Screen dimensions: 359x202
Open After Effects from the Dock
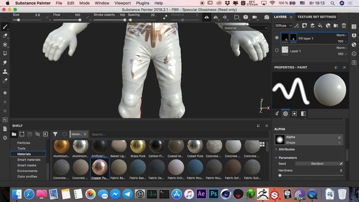point(201,194)
